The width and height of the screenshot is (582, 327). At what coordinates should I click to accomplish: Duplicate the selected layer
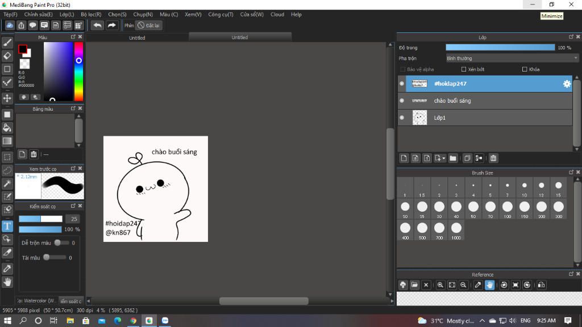[x=467, y=158]
